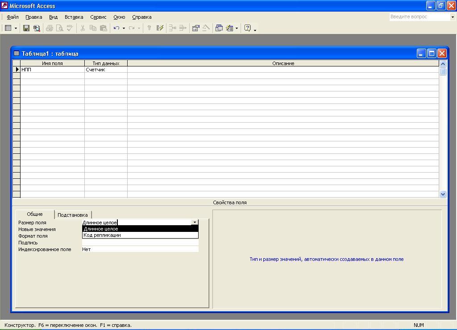Viewport: 457px width, 330px height.
Task: Click the Размер поля combo box field
Action: click(x=137, y=223)
